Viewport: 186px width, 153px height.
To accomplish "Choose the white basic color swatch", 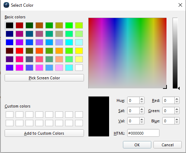I will (x=79, y=68).
